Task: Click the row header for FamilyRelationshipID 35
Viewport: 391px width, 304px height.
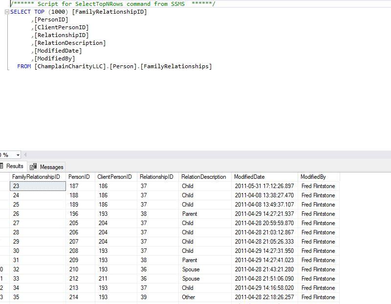Action: [2, 297]
